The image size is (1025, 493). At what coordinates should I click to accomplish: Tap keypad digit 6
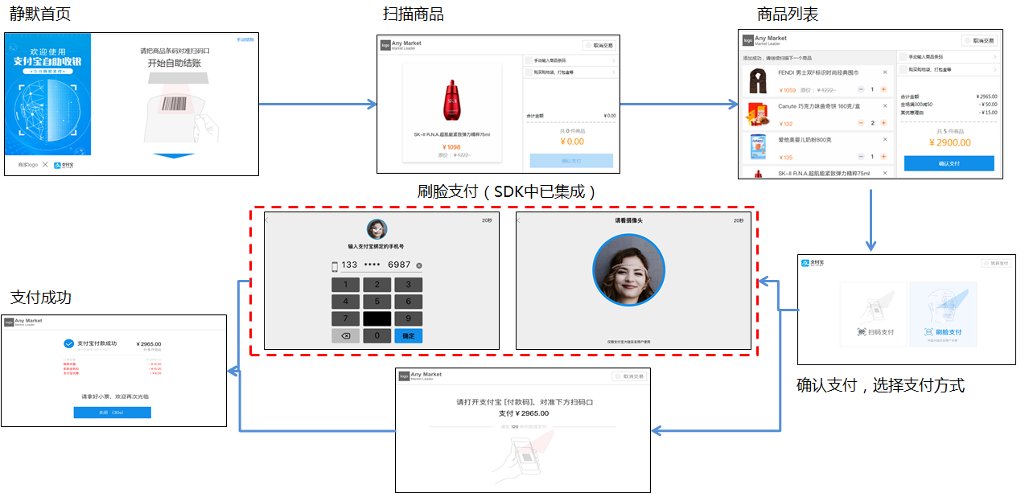[408, 302]
